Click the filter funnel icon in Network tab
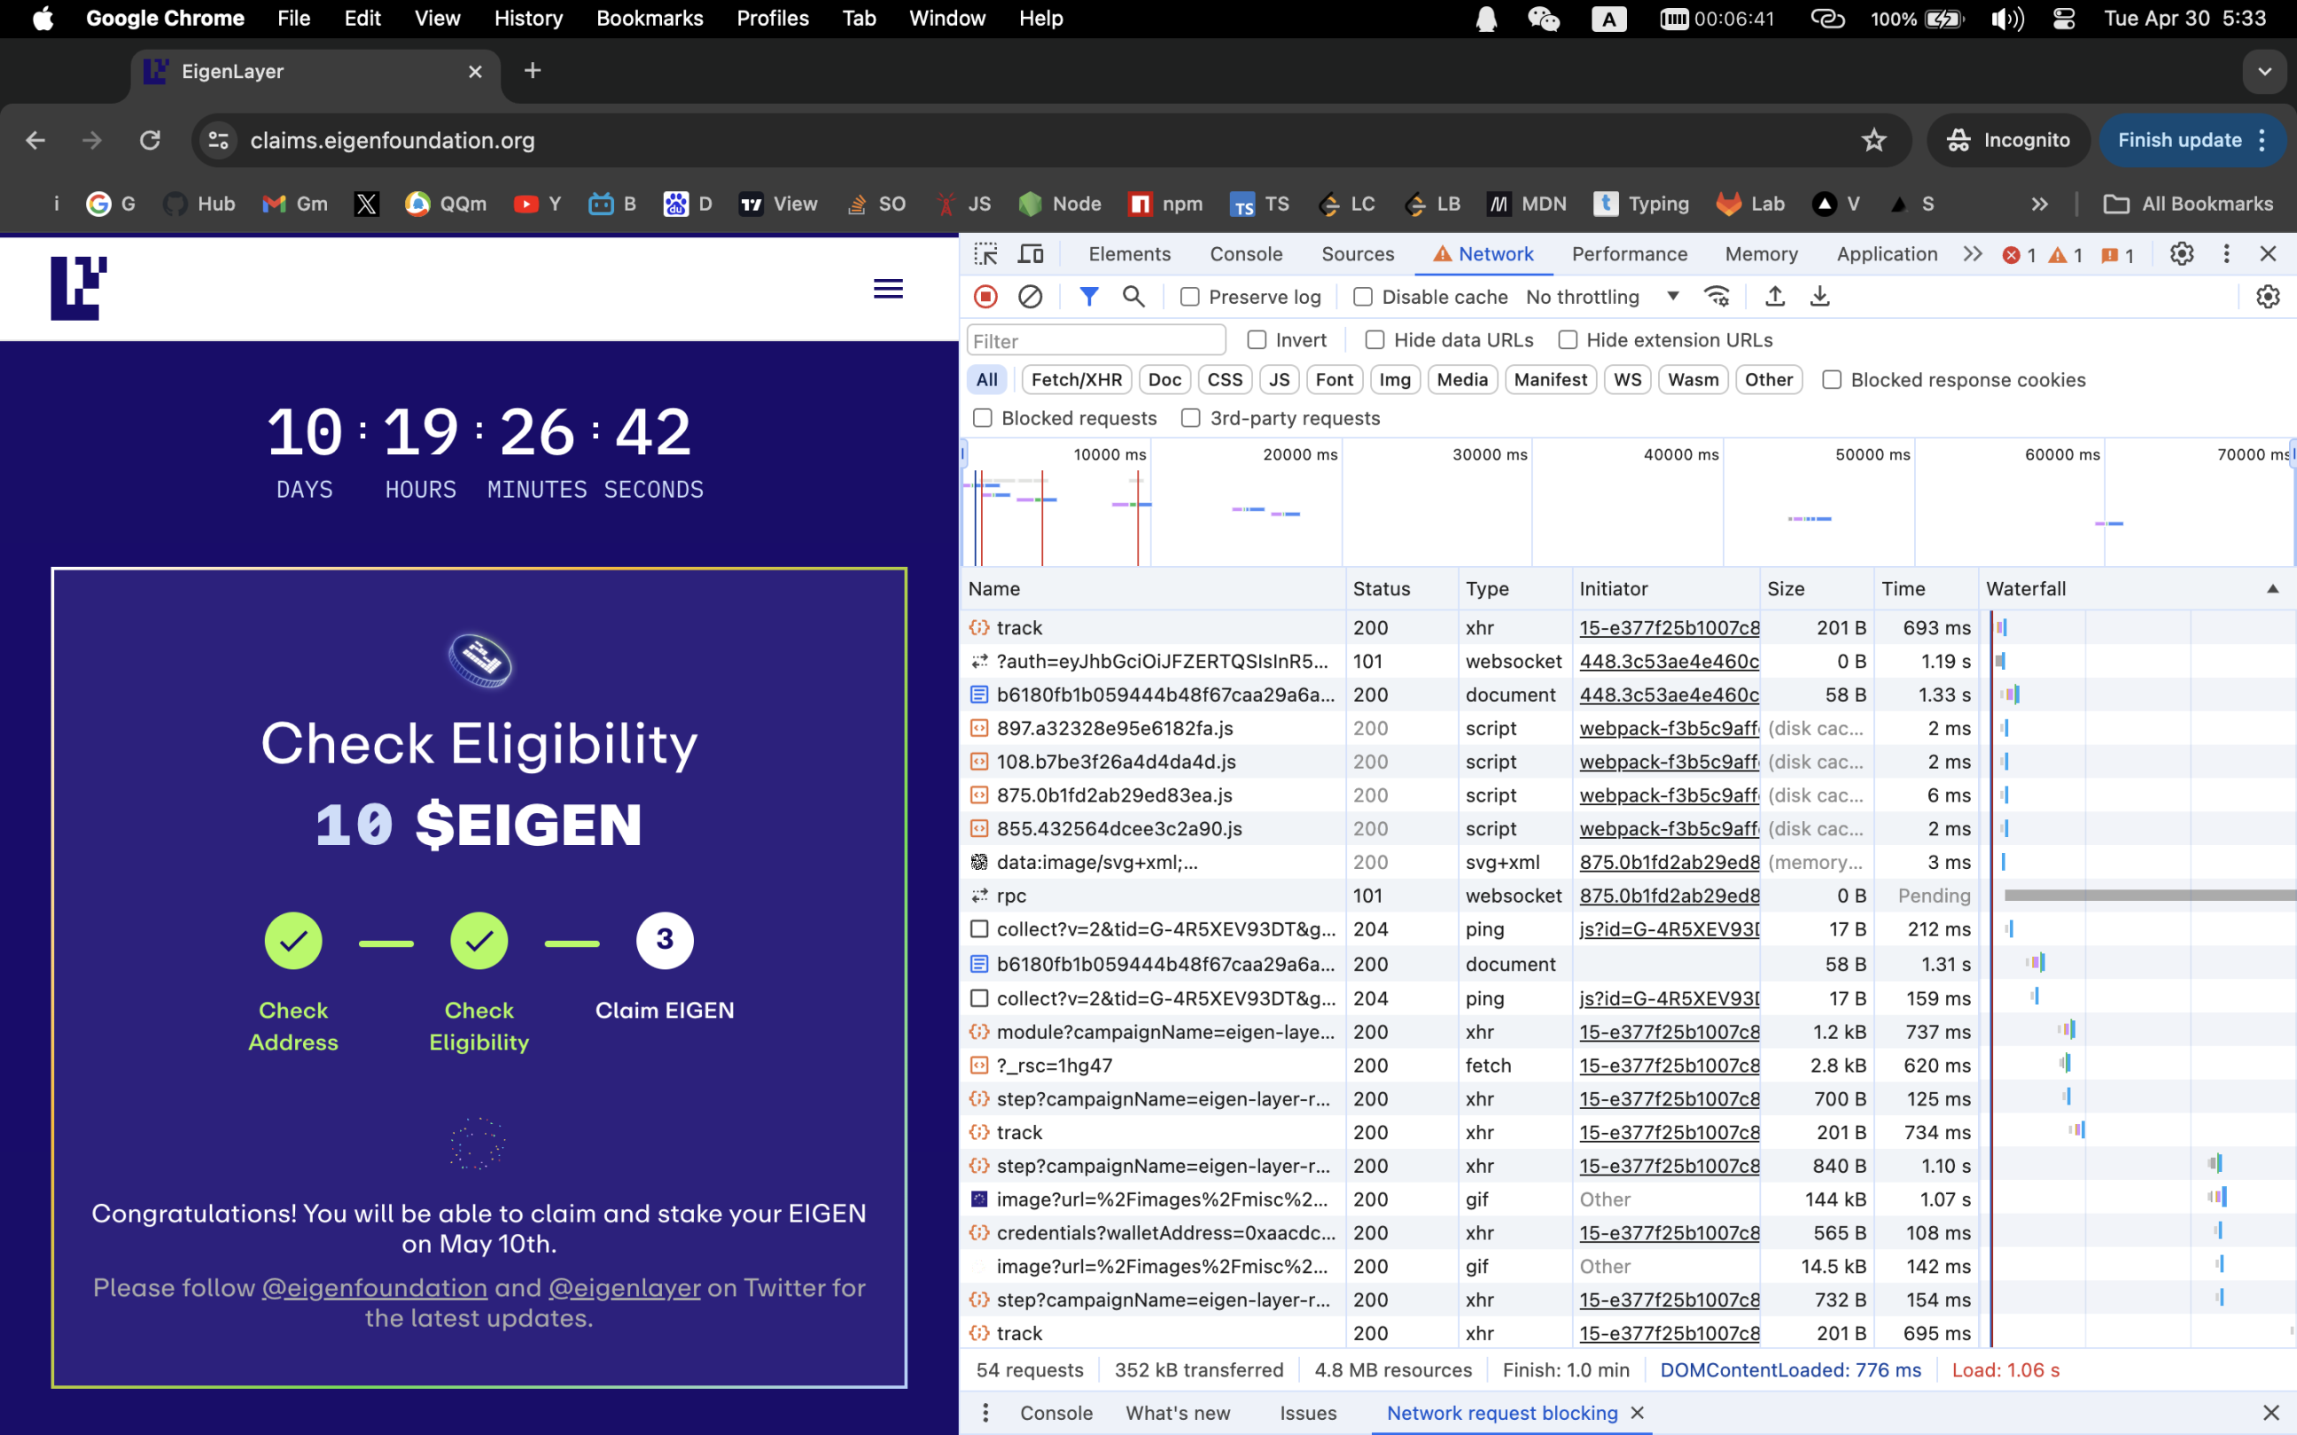Viewport: 2297px width, 1435px height. (x=1086, y=296)
